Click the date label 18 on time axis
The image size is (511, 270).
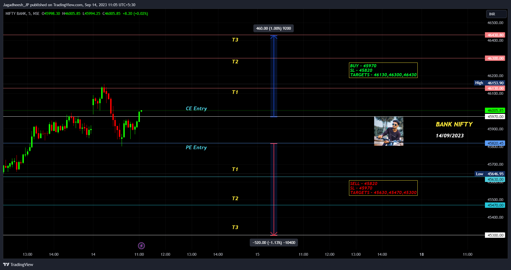click(422, 254)
